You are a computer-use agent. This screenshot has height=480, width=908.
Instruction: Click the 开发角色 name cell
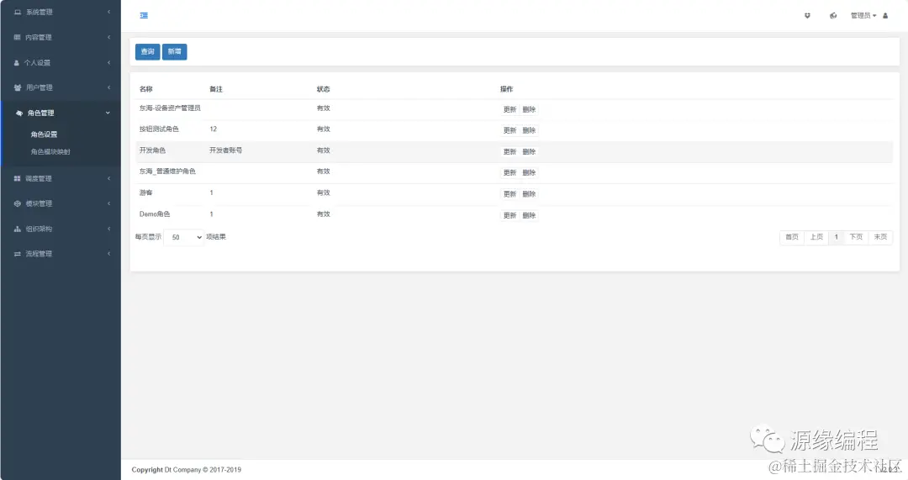(x=152, y=150)
